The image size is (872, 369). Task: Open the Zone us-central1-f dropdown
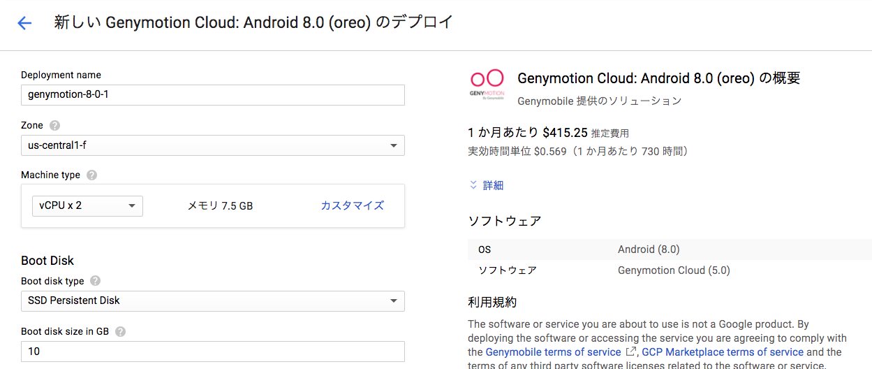(x=213, y=145)
